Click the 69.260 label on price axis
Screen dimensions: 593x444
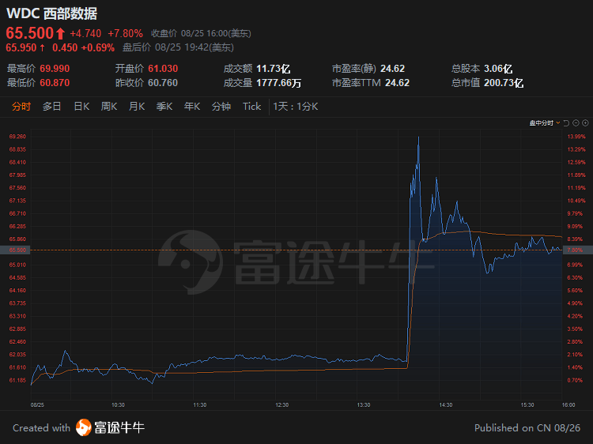point(17,137)
